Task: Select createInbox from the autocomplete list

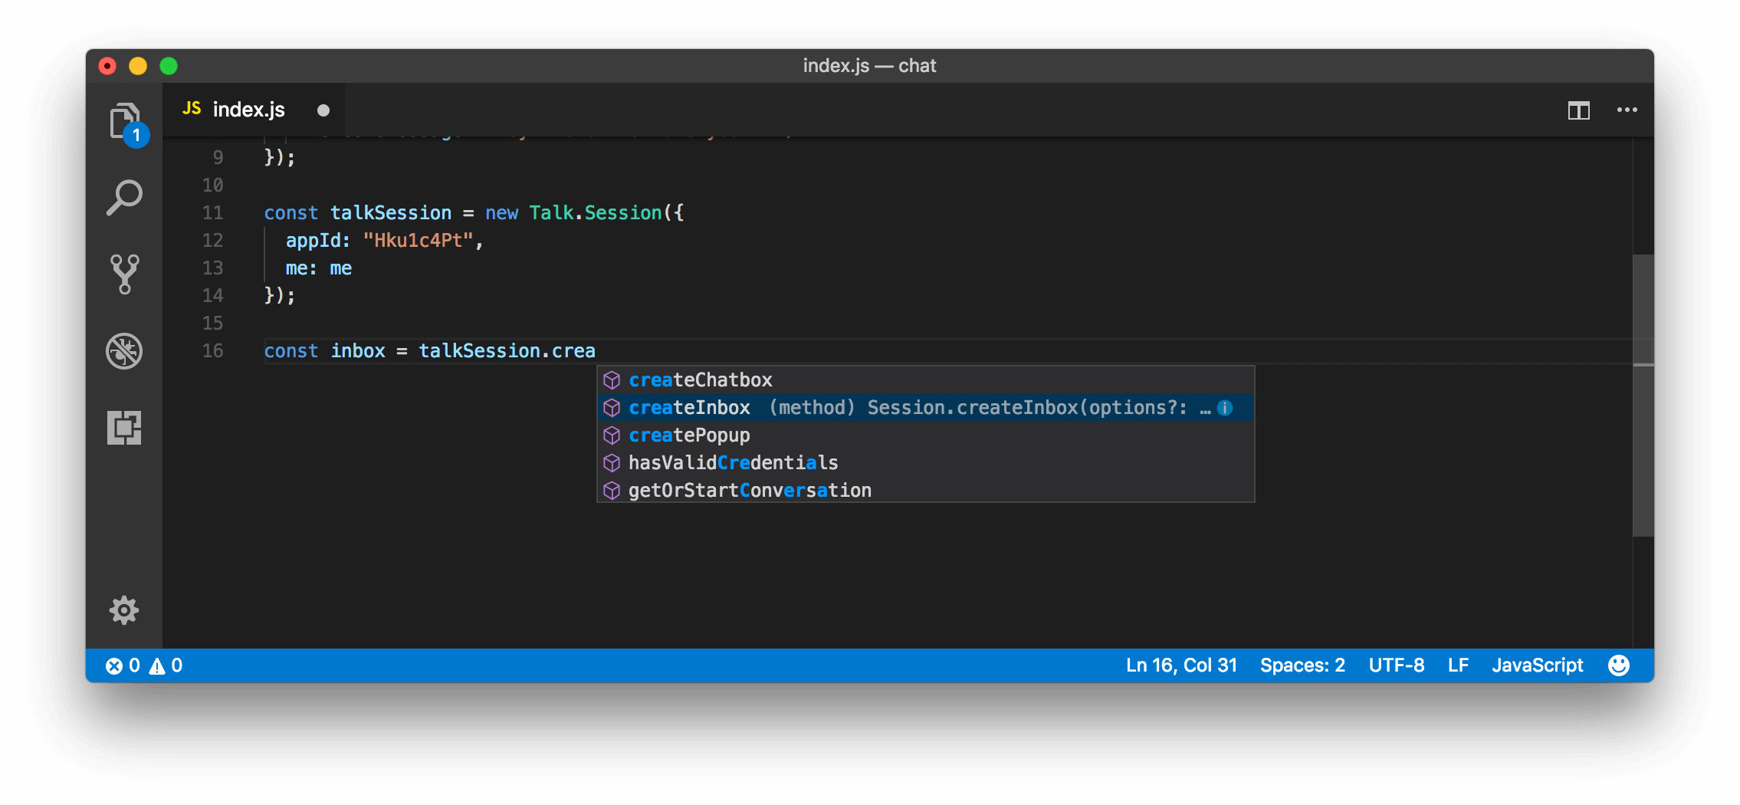Action: [690, 407]
